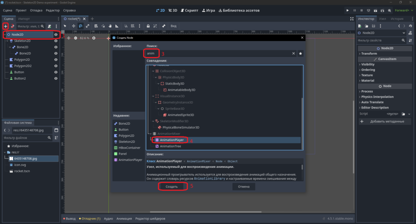This screenshot has width=416, height=224.
Task: Open documentation for Node2D doc icon
Action: point(410,33)
